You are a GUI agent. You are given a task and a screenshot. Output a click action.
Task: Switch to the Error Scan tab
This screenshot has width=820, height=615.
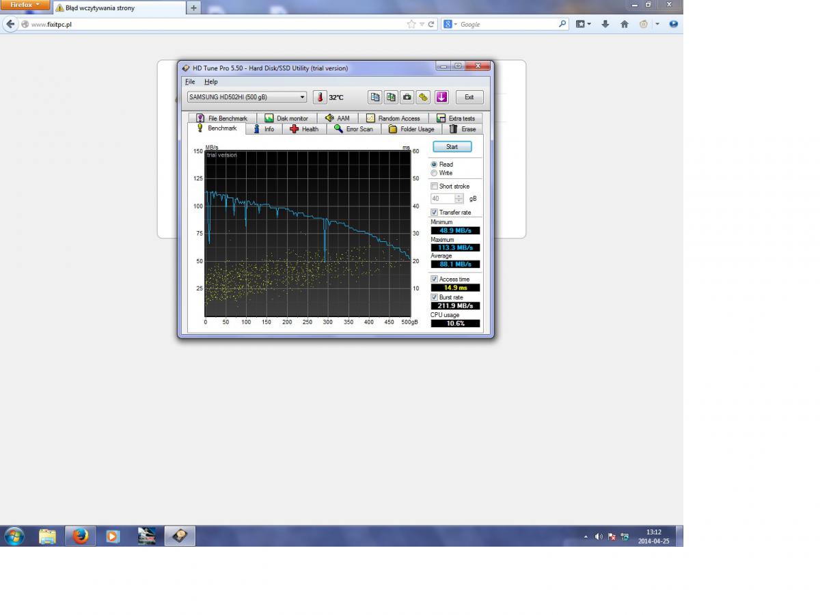(354, 129)
